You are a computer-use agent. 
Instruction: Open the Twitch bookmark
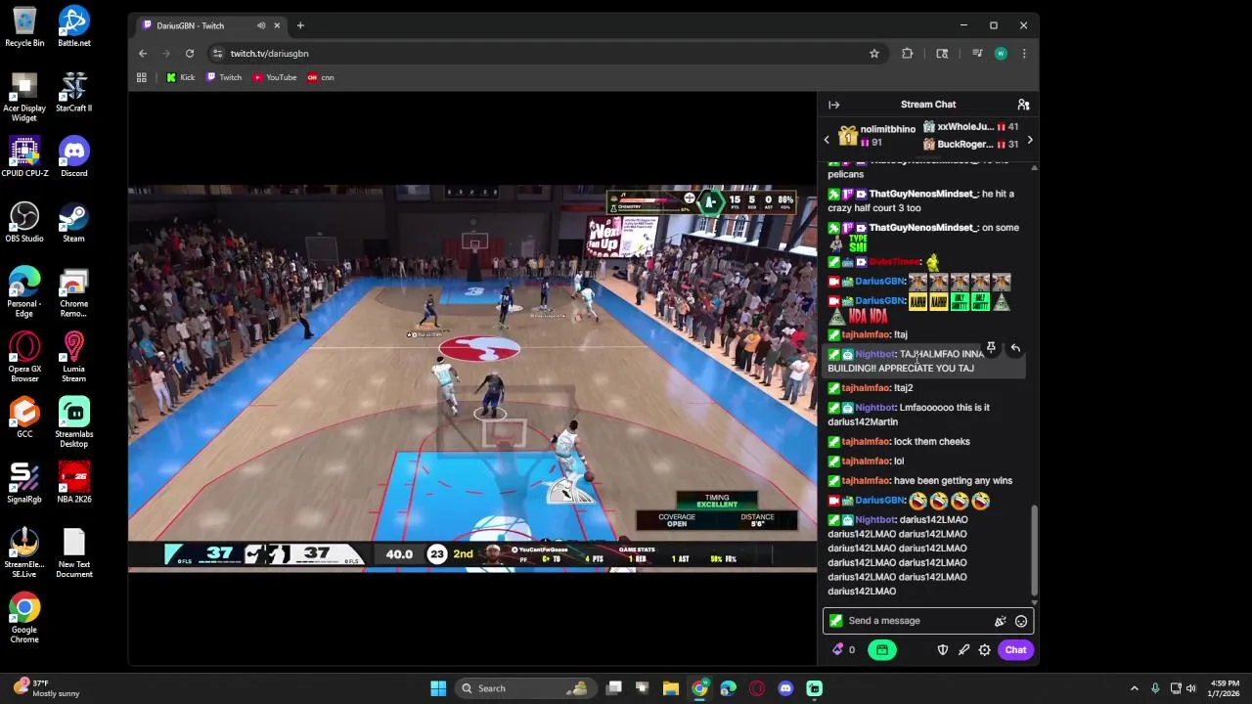(x=224, y=77)
